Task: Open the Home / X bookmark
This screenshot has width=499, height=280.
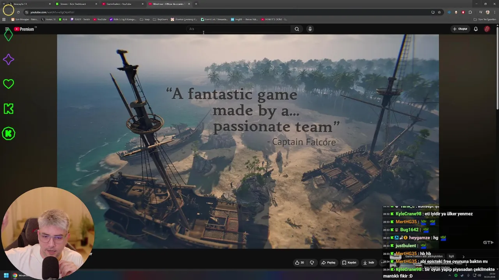Action: coord(48,19)
